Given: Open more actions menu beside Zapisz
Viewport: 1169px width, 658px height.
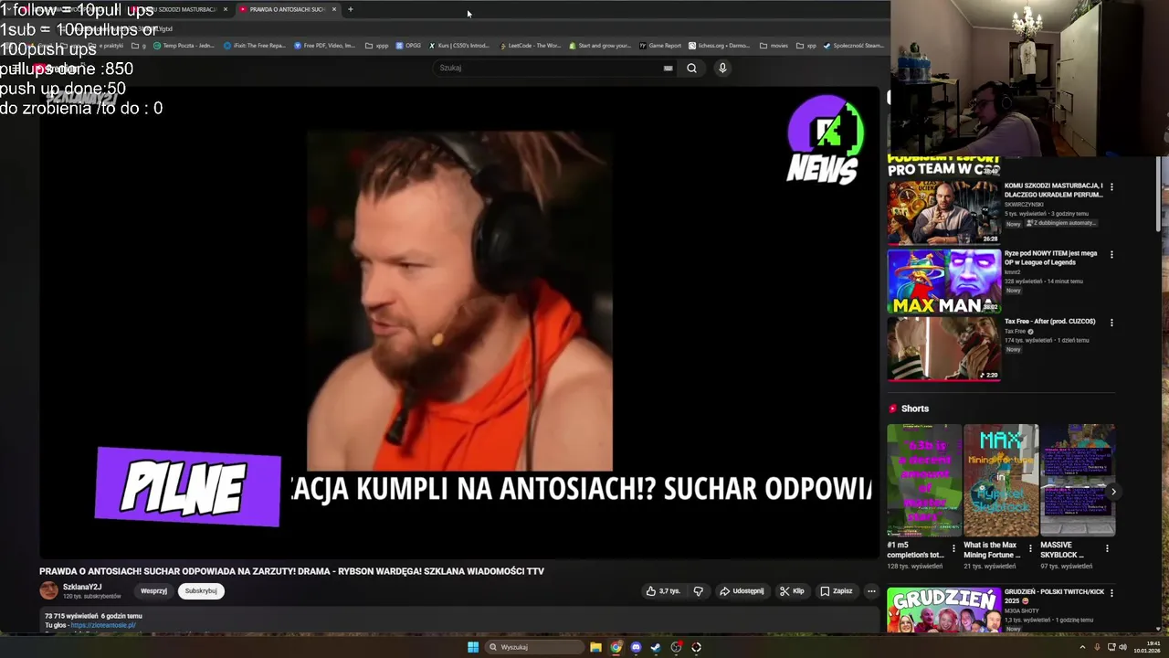Looking at the screenshot, I should [871, 591].
